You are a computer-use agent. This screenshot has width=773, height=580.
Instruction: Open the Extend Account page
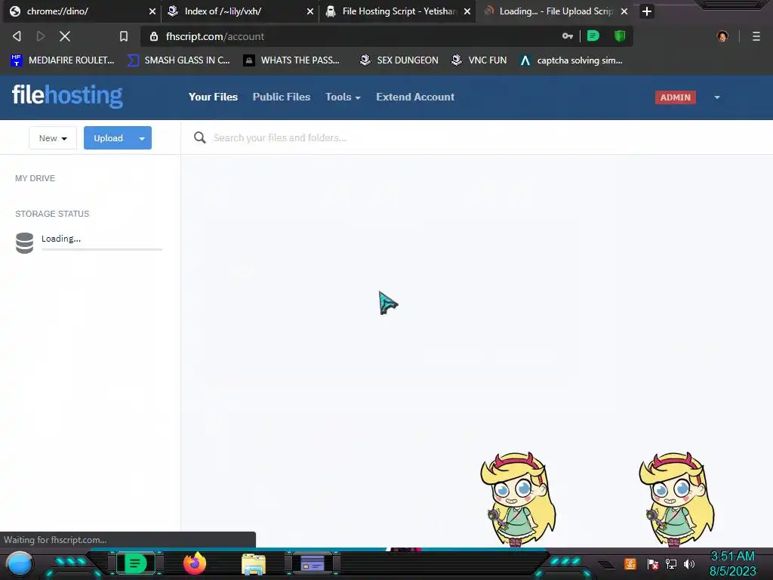pyautogui.click(x=415, y=97)
